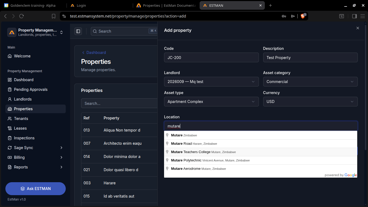Click Ask ESTMAN button
Screen dimensions: 368x207
(x=36, y=189)
